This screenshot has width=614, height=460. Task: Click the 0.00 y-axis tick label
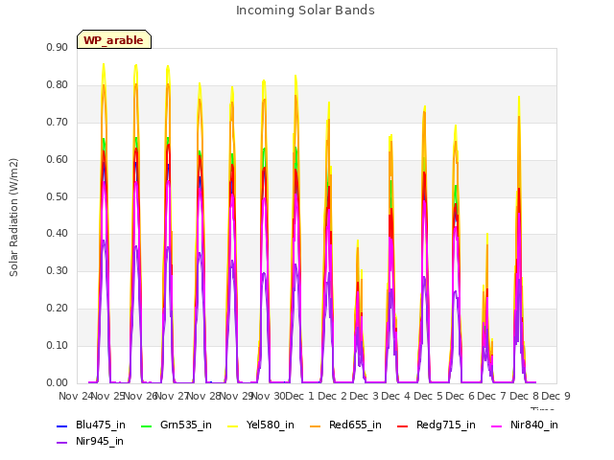(x=58, y=383)
